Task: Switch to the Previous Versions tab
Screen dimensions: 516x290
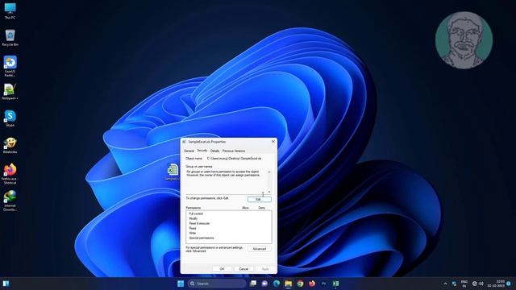Action: 234,151
